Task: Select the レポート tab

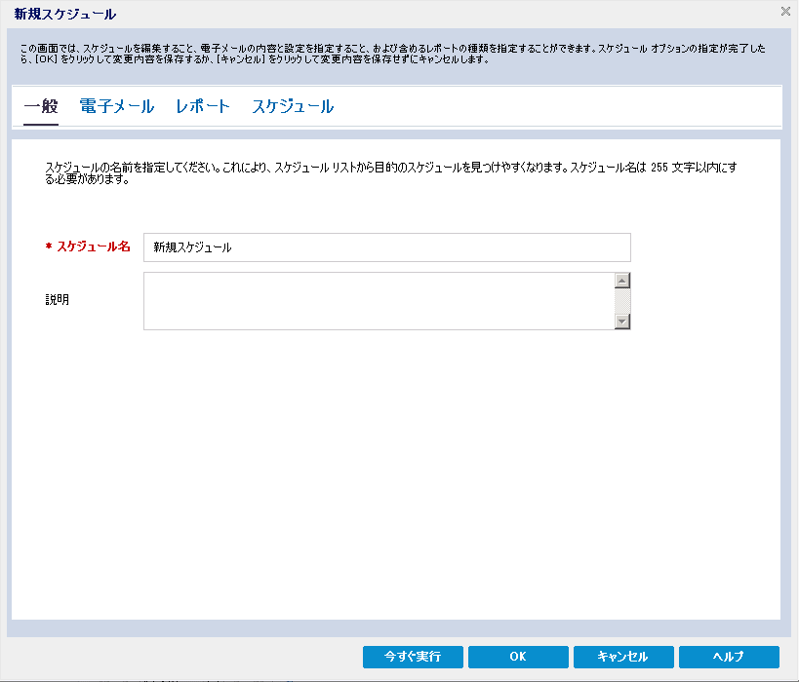Action: click(x=203, y=107)
